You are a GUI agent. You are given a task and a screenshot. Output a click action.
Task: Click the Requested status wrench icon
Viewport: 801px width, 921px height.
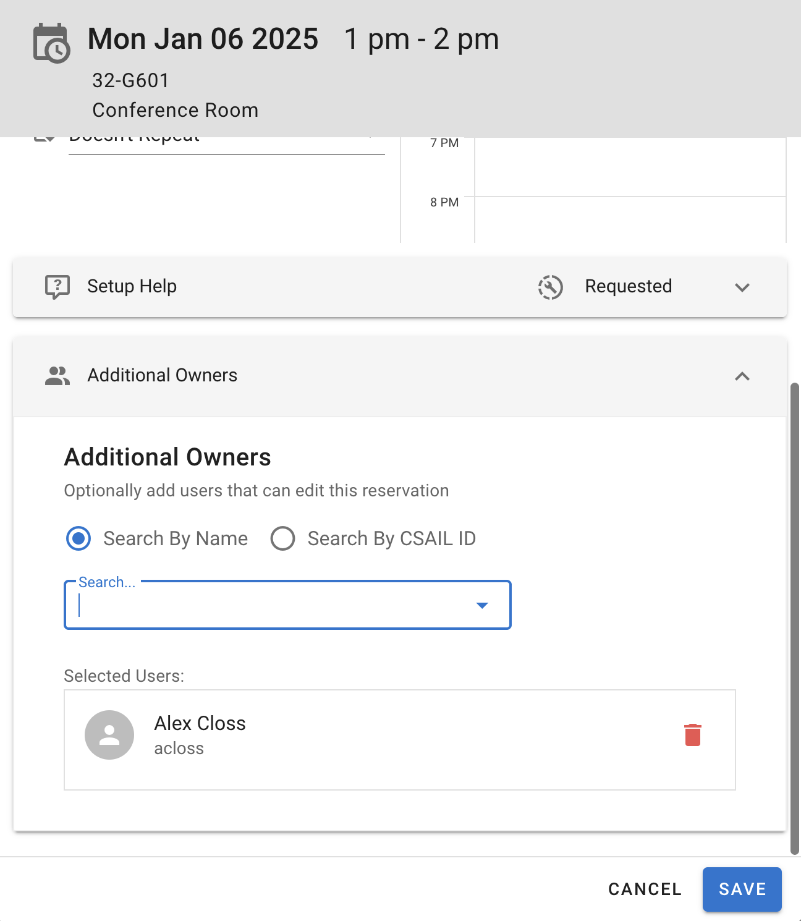coord(550,287)
